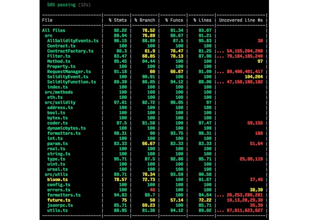The width and height of the screenshot is (309, 220).
Task: Click the 'jsonrpc.ts' file name
Action: pos(60,205)
